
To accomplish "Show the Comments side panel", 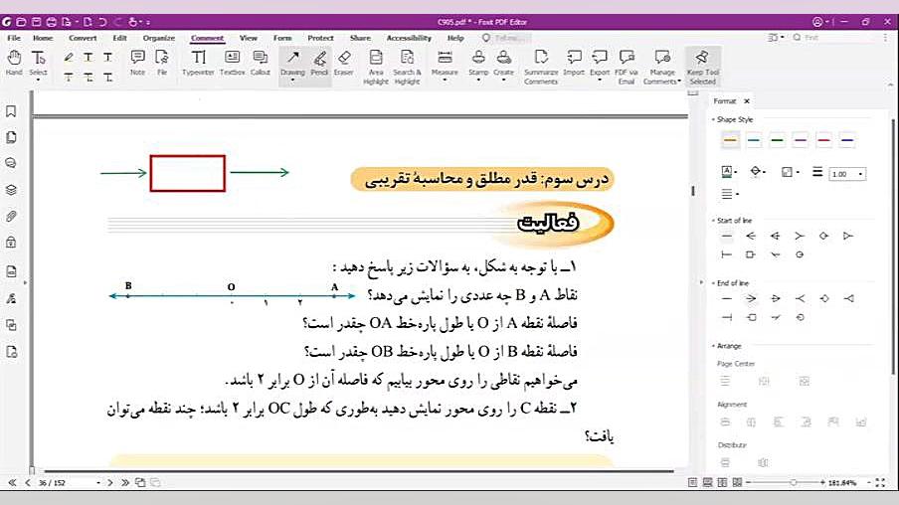I will point(11,163).
